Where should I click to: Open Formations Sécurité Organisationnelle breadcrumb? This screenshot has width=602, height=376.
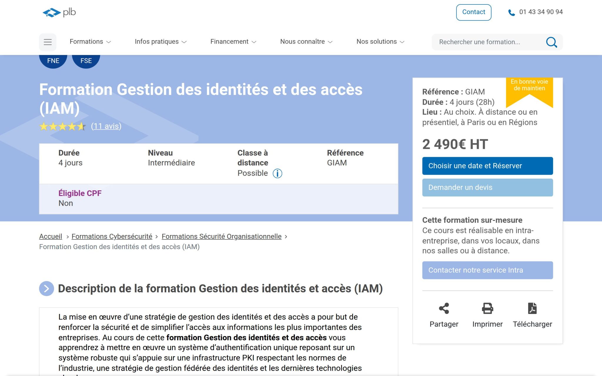pyautogui.click(x=222, y=236)
